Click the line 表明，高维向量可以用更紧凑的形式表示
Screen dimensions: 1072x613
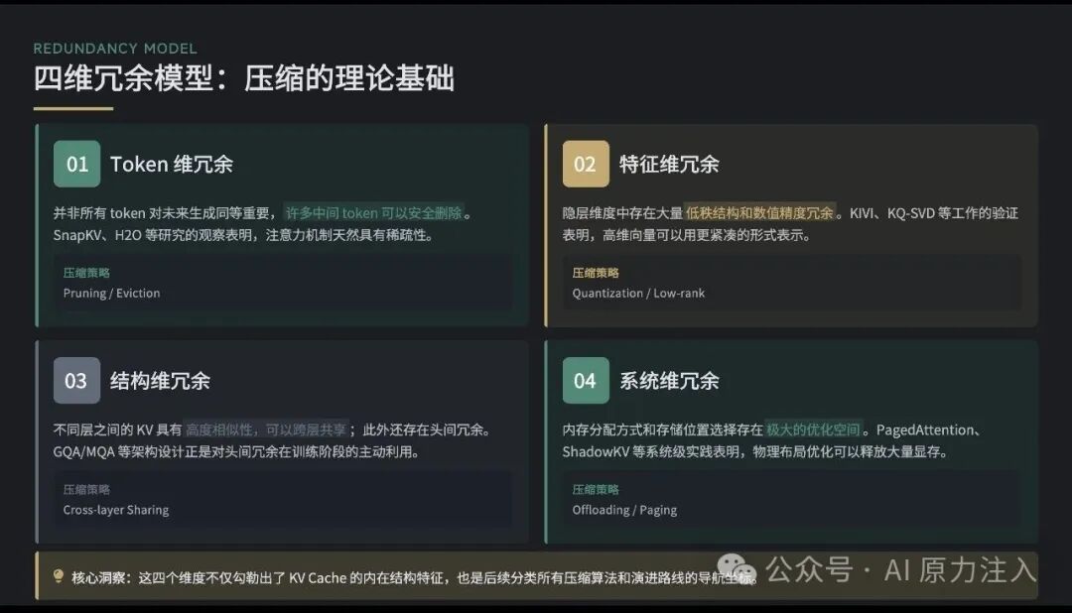[x=687, y=235]
